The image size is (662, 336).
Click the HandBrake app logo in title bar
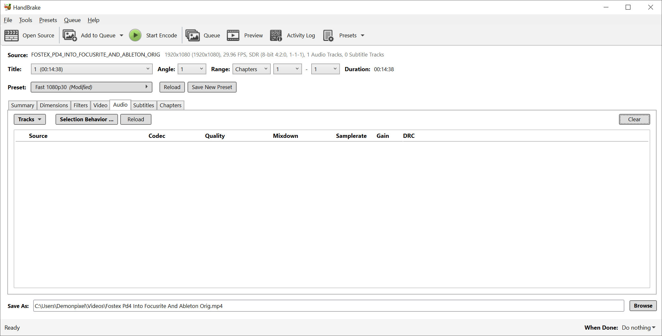coord(7,7)
